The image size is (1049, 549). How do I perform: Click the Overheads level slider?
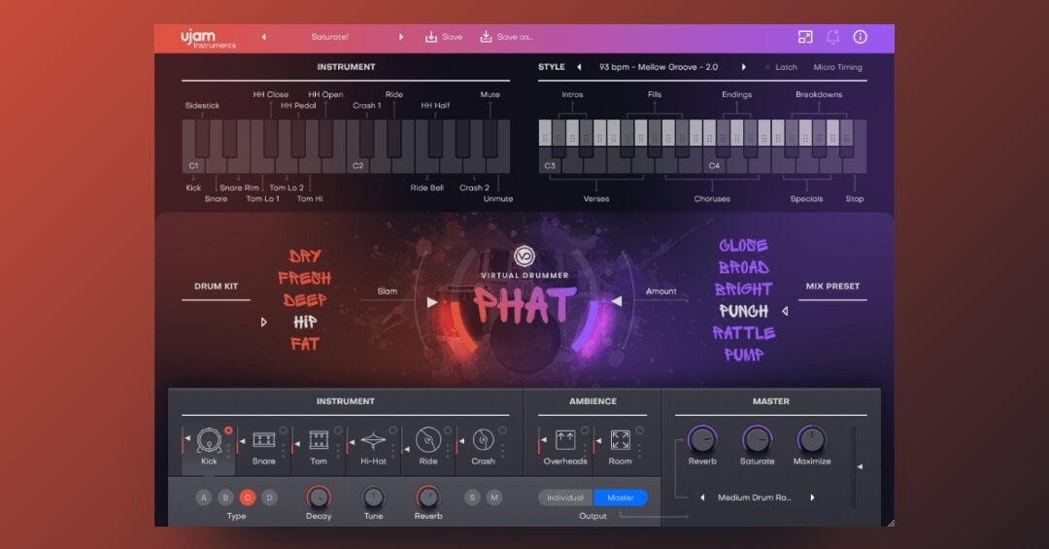click(540, 440)
